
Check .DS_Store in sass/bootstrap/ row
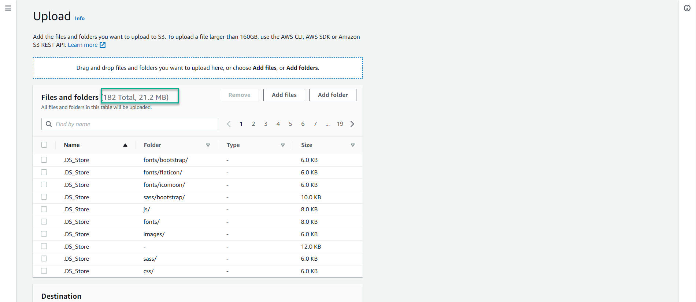tap(44, 197)
